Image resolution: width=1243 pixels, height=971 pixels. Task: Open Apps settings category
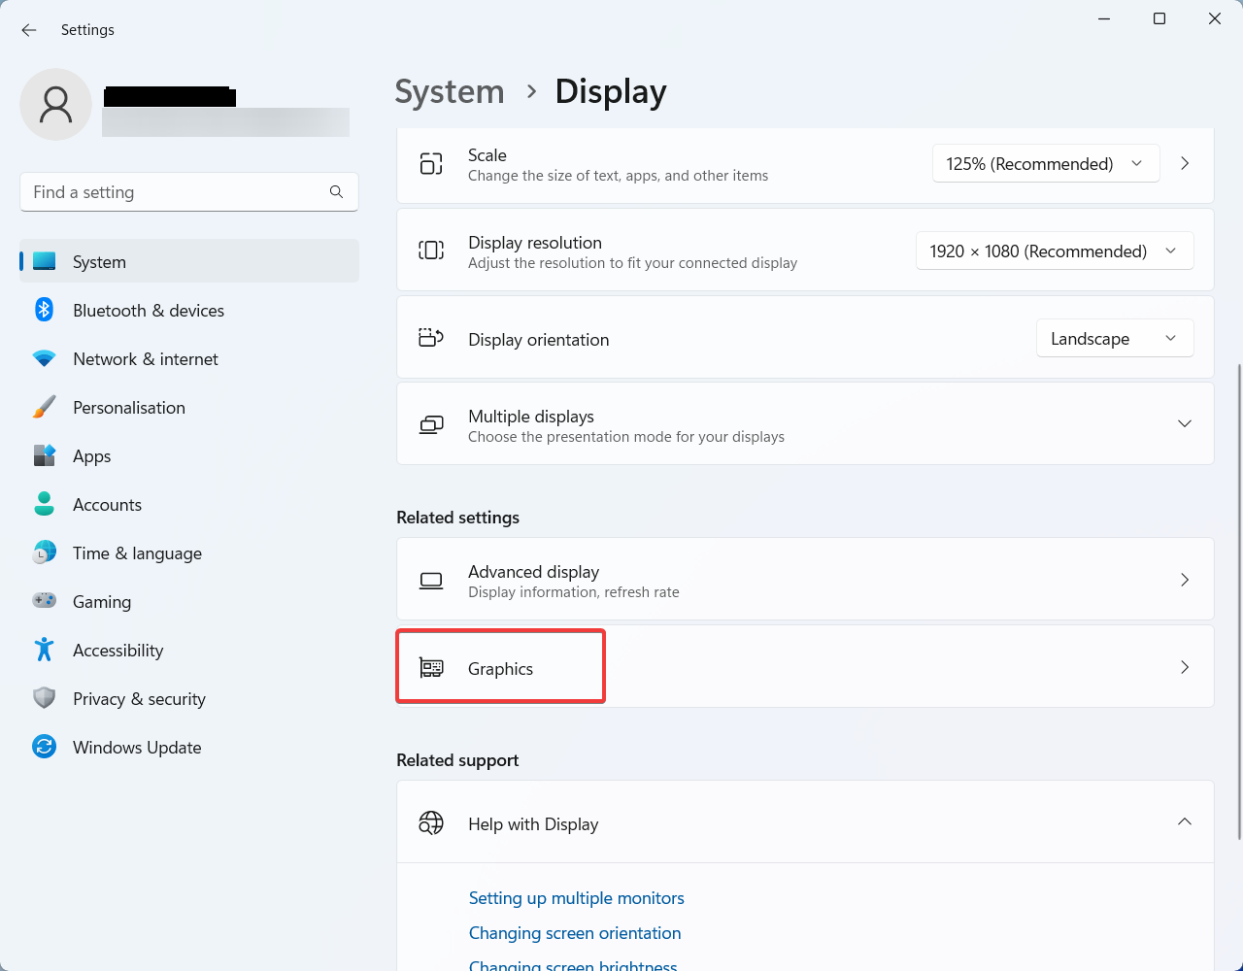coord(189,455)
